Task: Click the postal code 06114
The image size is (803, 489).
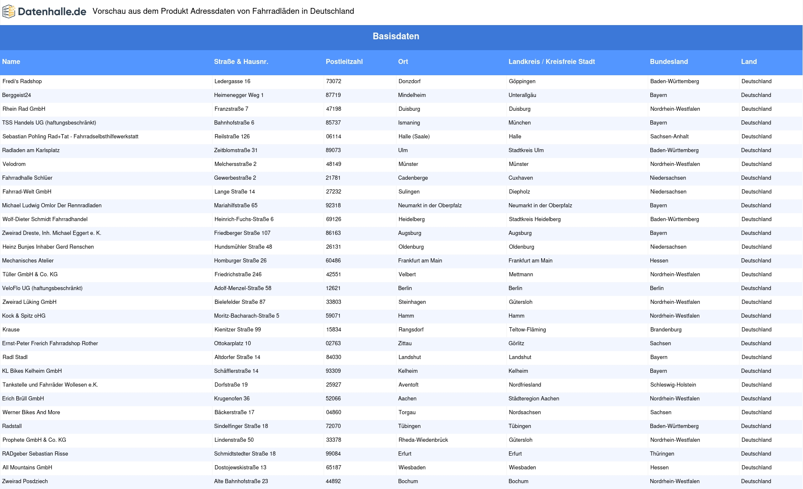Action: (x=334, y=137)
